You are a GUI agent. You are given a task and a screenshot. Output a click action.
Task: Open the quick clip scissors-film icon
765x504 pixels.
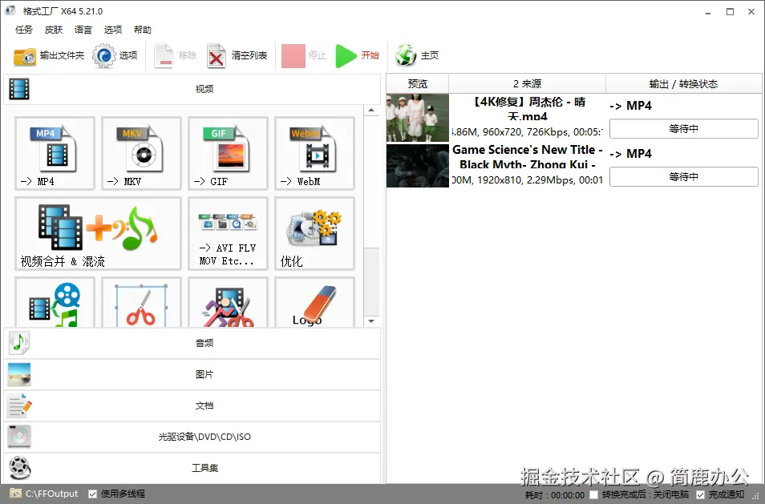click(228, 303)
